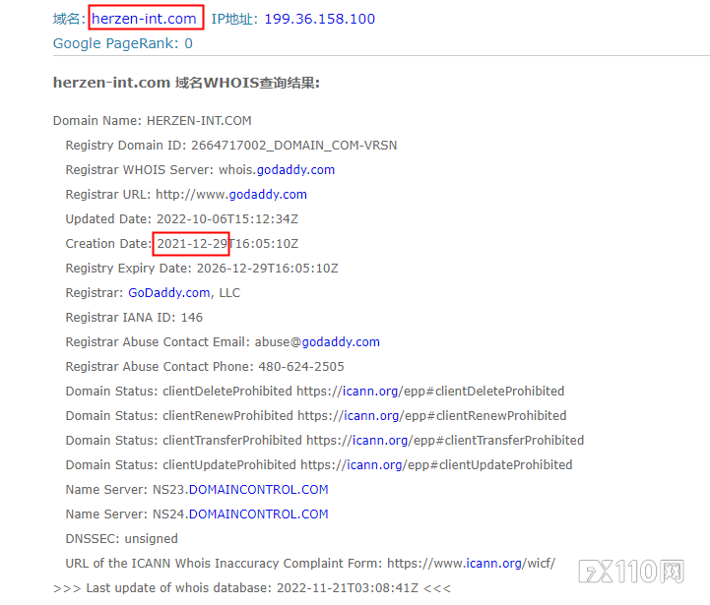This screenshot has height=605, width=710.
Task: Open DOMAINCONTROL.COM link on NS24 line
Action: pos(259,514)
